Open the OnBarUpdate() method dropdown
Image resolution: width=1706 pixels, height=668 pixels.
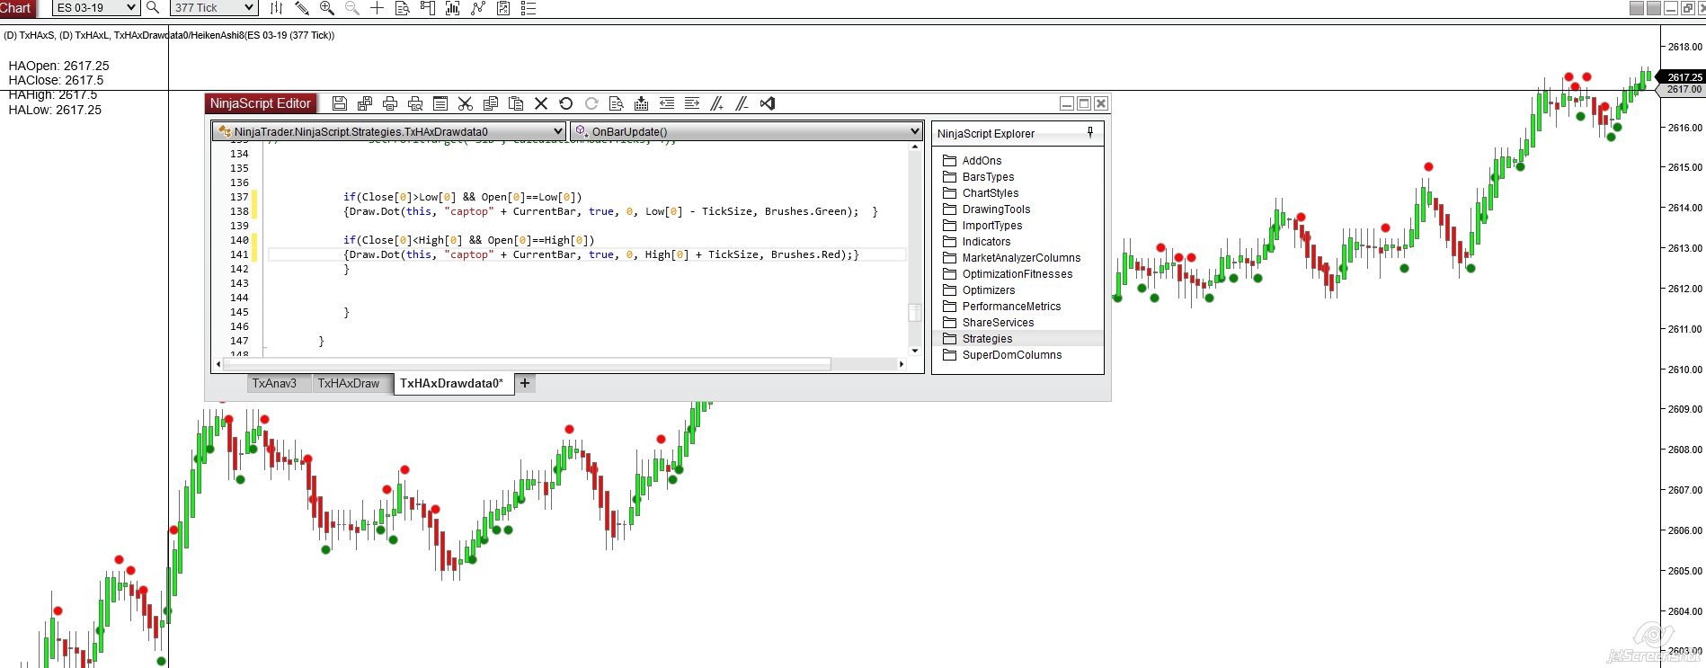coord(747,131)
